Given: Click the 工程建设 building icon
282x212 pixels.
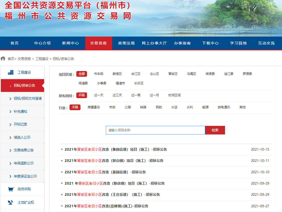Looking at the screenshot, I should (11, 72).
